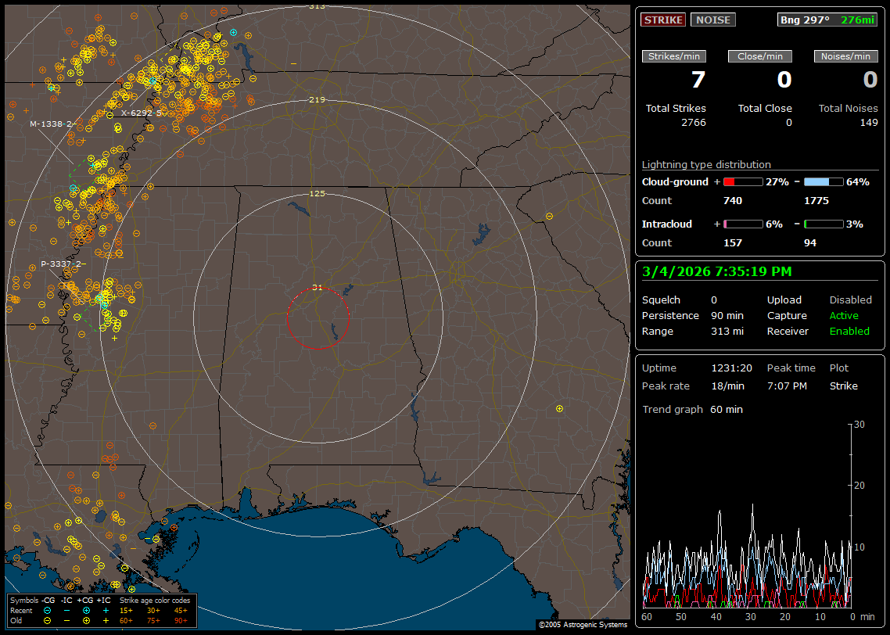Toggle the STRIKE mode button

pyautogui.click(x=663, y=20)
